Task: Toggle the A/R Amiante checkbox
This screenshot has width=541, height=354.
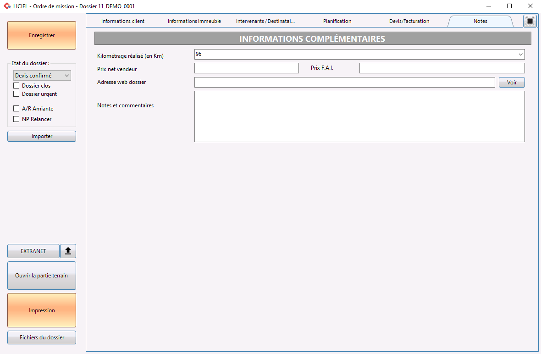Action: 17,109
